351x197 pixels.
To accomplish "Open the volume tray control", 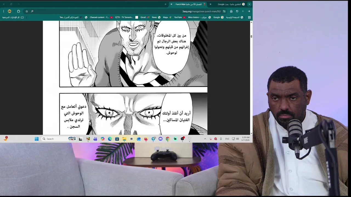I will (237, 139).
